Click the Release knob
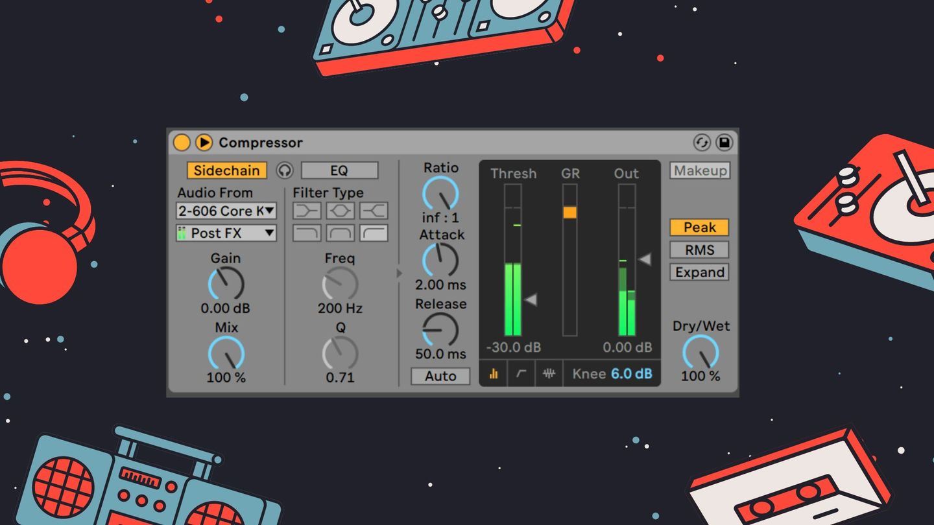 tap(440, 330)
